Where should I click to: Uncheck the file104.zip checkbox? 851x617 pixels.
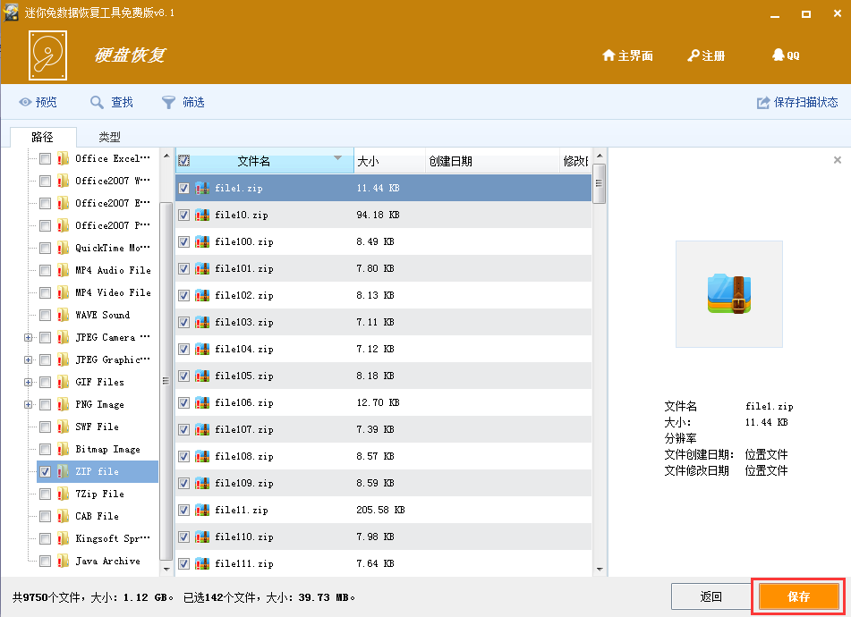(x=184, y=349)
